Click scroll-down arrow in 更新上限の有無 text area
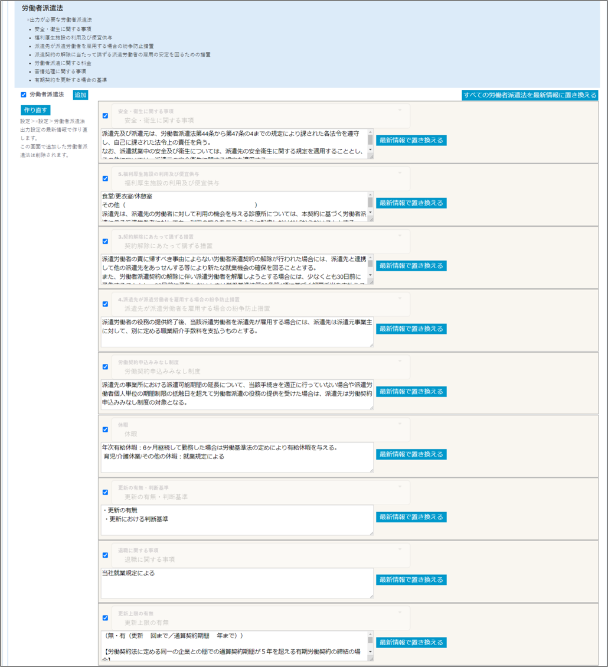 click(x=370, y=652)
